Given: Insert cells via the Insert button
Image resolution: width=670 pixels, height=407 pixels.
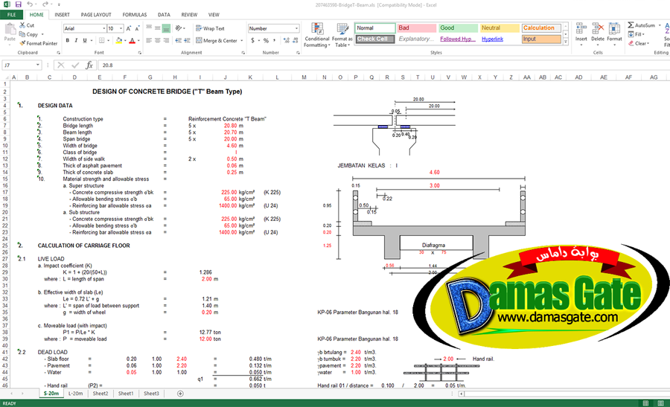Looking at the screenshot, I should pyautogui.click(x=581, y=33).
